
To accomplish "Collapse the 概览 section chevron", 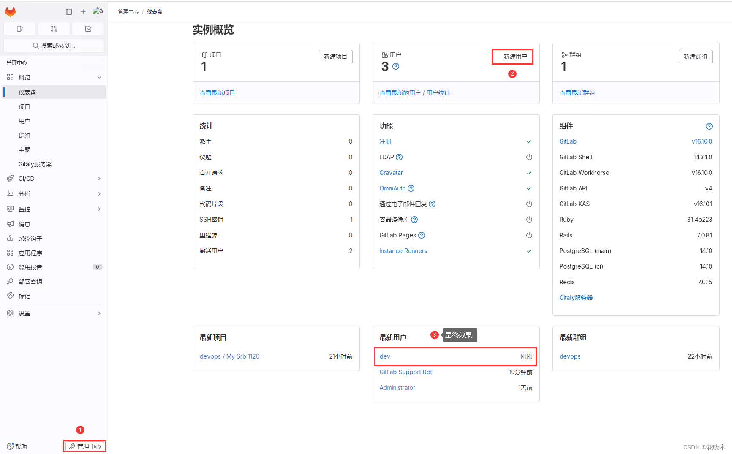I will click(x=99, y=77).
